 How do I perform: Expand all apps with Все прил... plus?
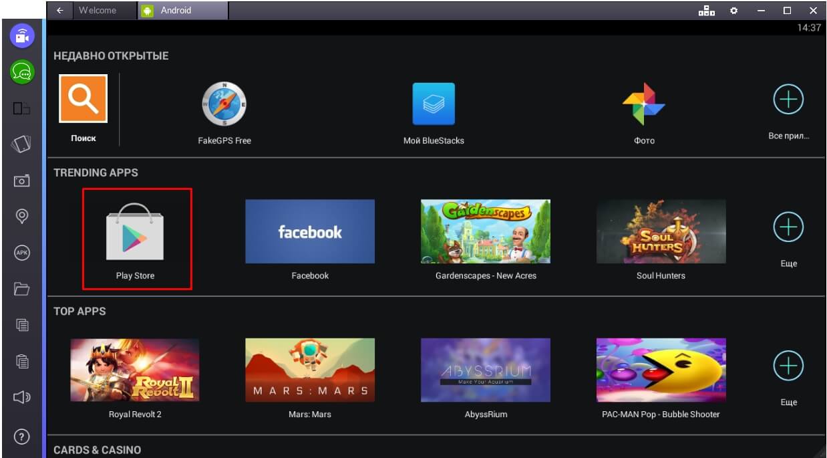pos(788,100)
